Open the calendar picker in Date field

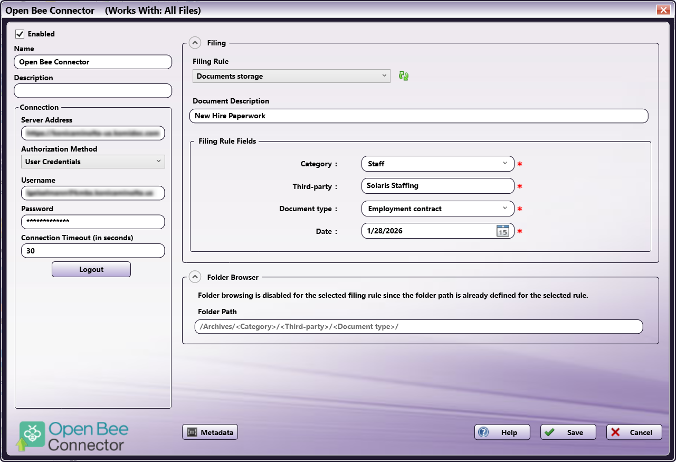(x=502, y=231)
